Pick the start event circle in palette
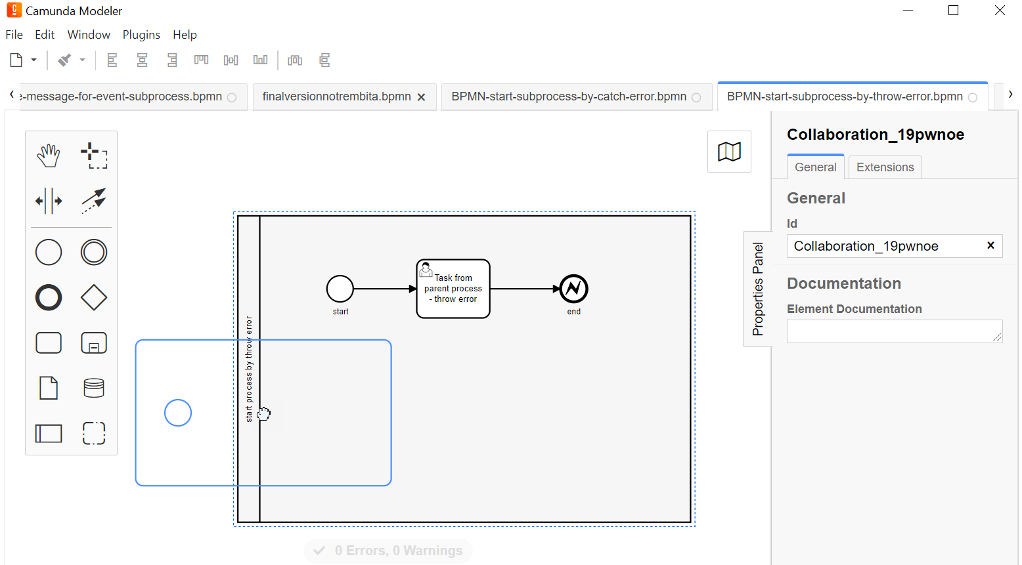1022x565 pixels. coord(49,253)
